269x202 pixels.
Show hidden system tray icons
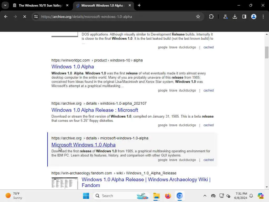(205, 196)
